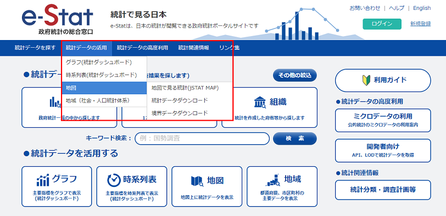The width and height of the screenshot is (446, 216).
Task: Open the グラフ dashboard card
Action: point(57,186)
